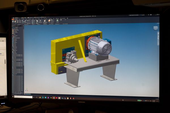This screenshot has width=170, height=113.
Task: Click the ViewCube in the viewport corner
Action: (x=156, y=28)
